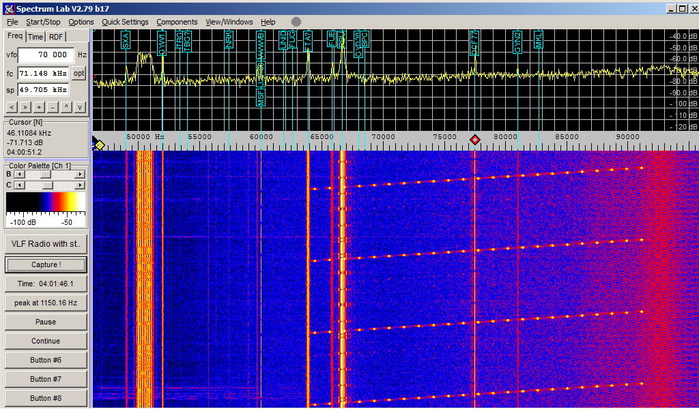Switch to the RDF tab
Image resolution: width=699 pixels, height=409 pixels.
pyautogui.click(x=56, y=37)
